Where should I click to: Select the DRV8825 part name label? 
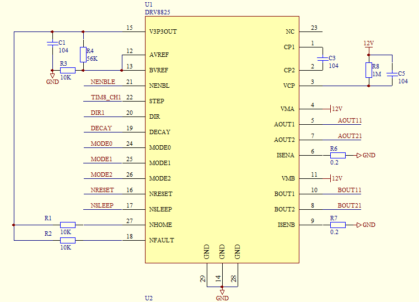click(157, 12)
